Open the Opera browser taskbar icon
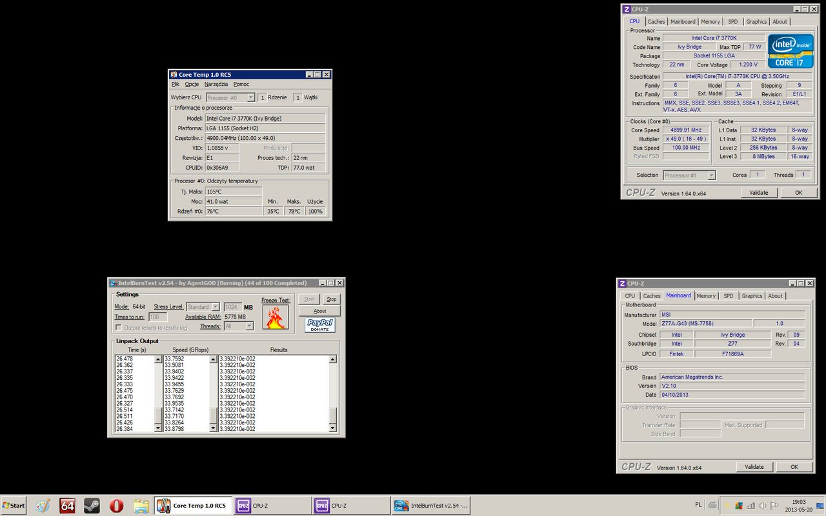The height and width of the screenshot is (516, 826). tap(116, 506)
